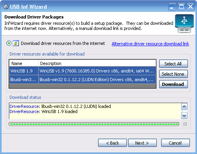Click the abort download X icon beside the progress bar
Screen dimensions: 197x154
point(185,124)
